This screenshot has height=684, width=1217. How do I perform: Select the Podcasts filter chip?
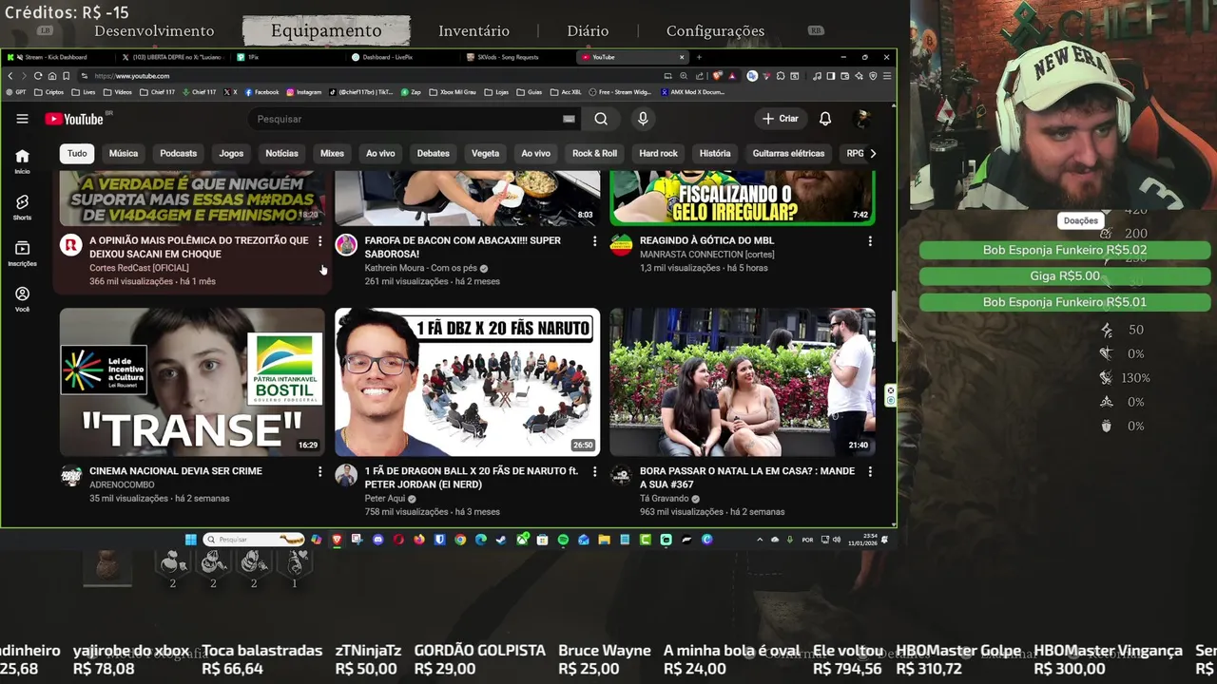[x=178, y=153]
